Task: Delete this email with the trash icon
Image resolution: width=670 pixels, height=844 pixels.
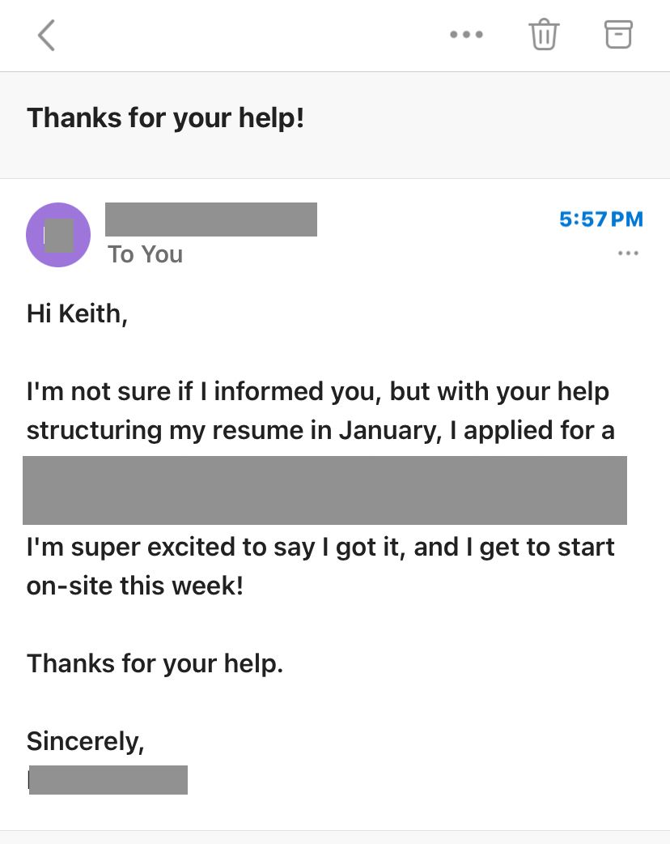Action: tap(544, 35)
